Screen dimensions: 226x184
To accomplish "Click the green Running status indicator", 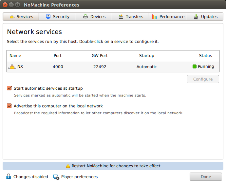I will point(195,66).
